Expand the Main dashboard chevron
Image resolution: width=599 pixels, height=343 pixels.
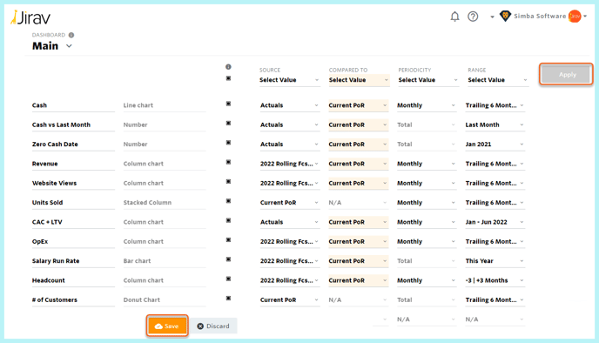(x=69, y=46)
